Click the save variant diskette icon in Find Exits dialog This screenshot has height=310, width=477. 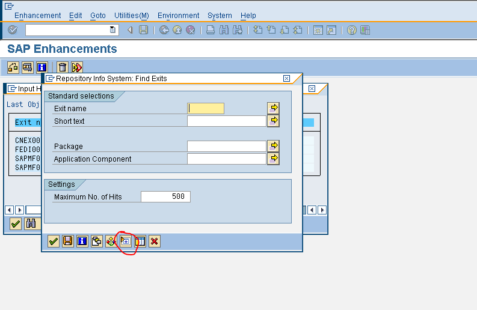click(67, 242)
